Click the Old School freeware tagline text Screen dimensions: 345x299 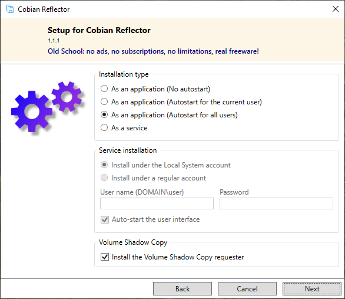[153, 51]
